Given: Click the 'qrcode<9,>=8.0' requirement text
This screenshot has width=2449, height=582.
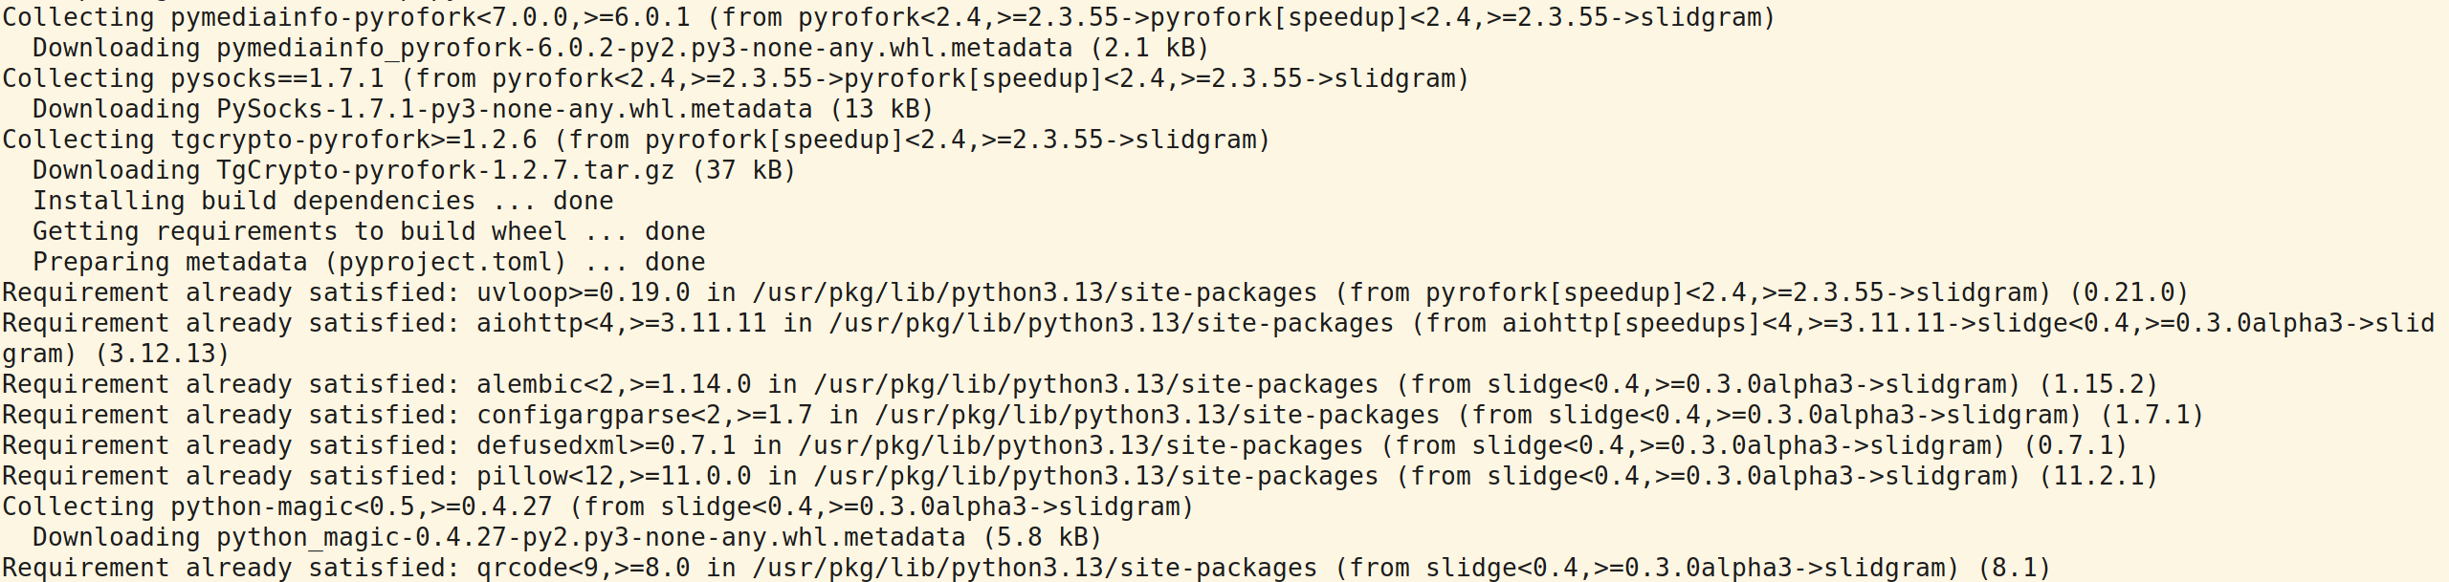Looking at the screenshot, I should pyautogui.click(x=583, y=568).
